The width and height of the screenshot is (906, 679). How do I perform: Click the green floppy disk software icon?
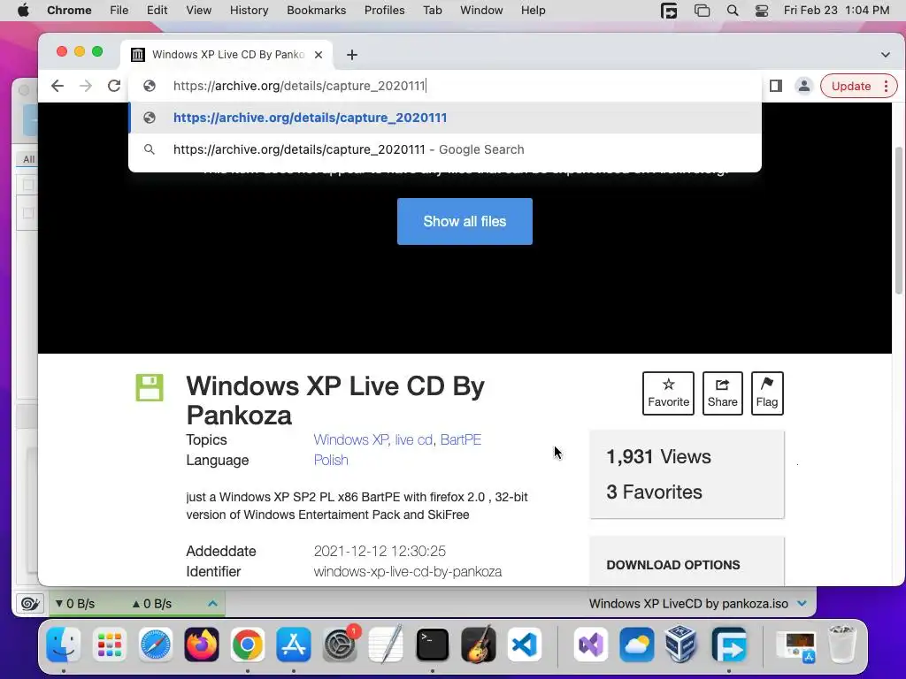150,387
